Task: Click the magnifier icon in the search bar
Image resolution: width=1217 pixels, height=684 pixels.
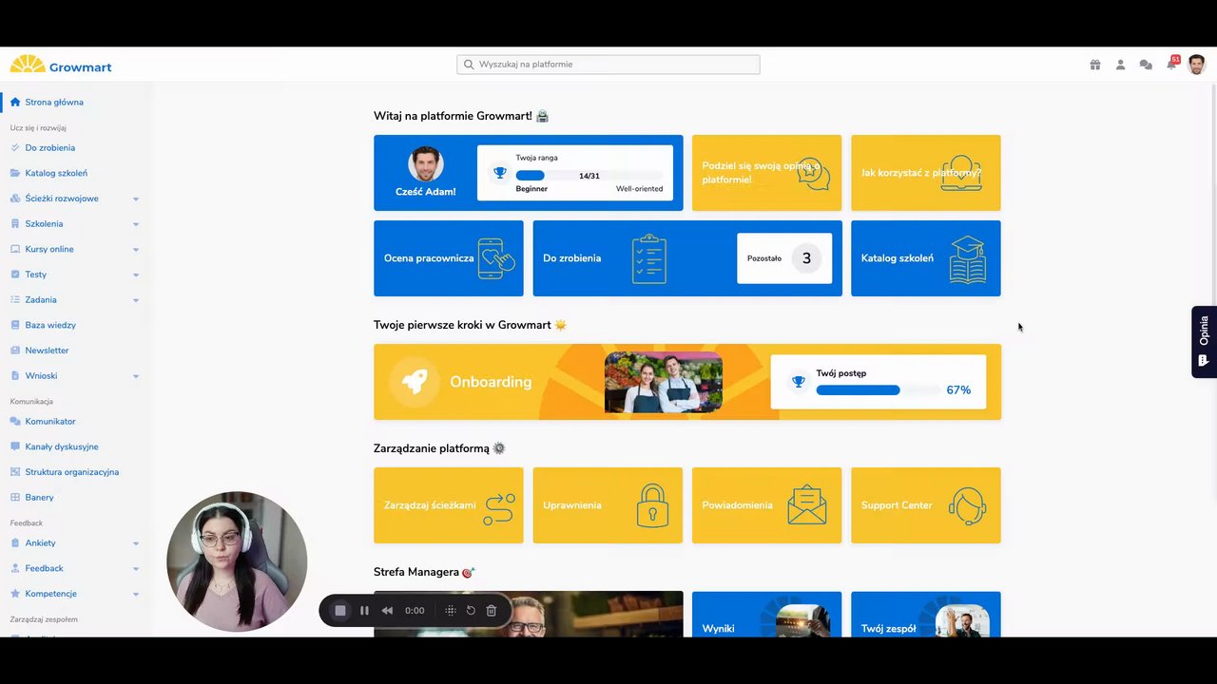Action: [x=468, y=65]
